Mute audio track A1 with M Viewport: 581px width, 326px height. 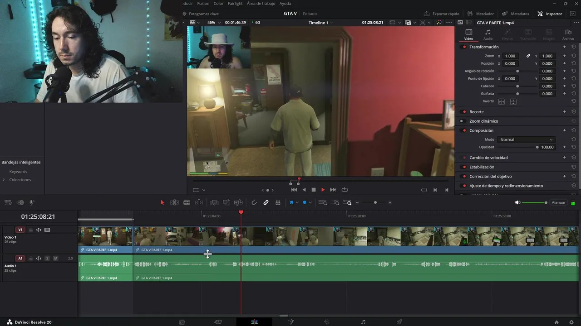(x=55, y=259)
